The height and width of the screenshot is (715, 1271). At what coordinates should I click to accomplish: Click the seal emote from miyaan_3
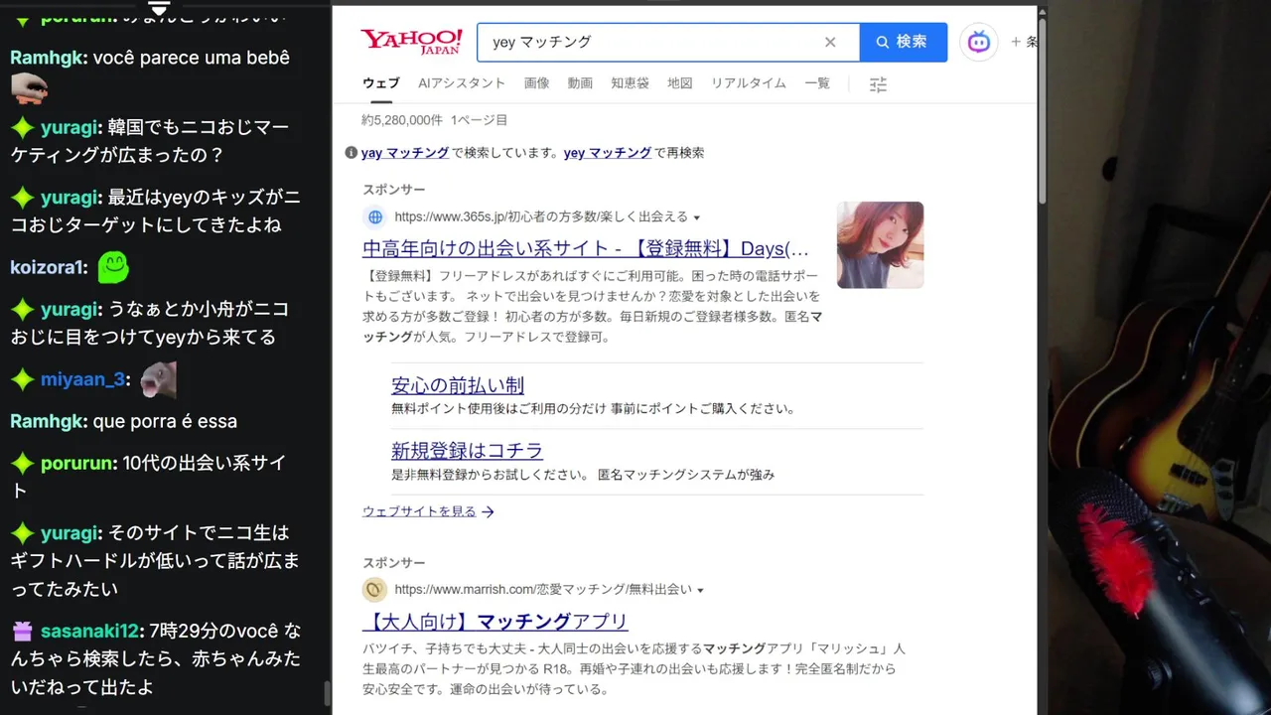point(157,379)
